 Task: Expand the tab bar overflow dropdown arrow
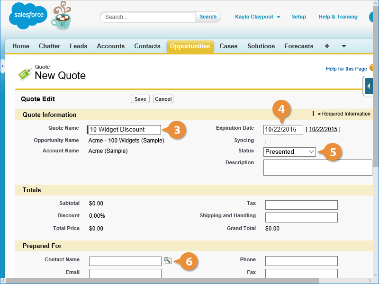coord(344,46)
